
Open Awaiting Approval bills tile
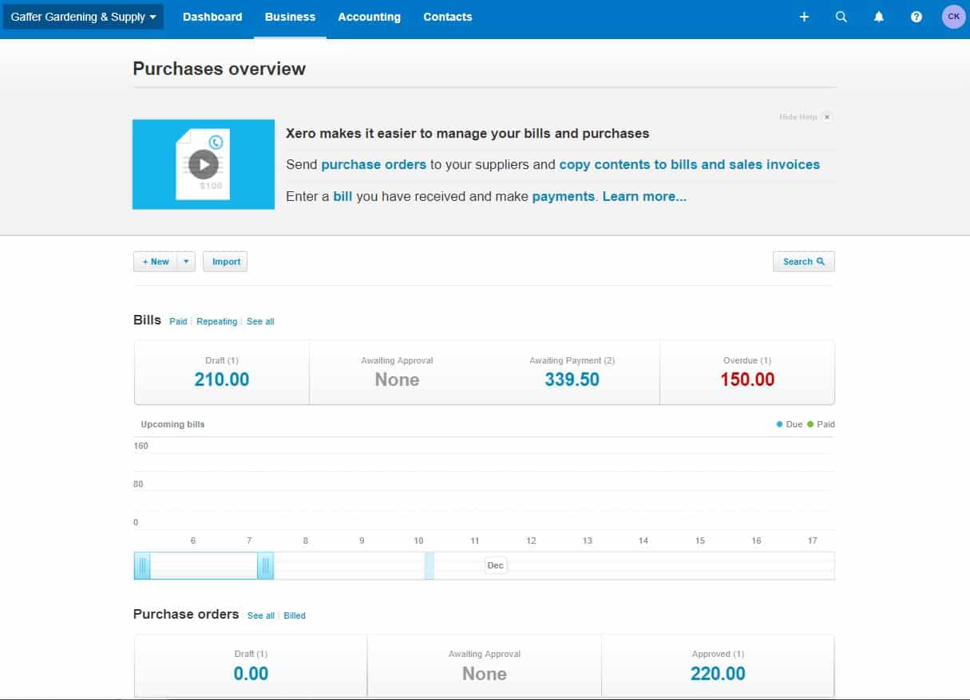coord(397,372)
